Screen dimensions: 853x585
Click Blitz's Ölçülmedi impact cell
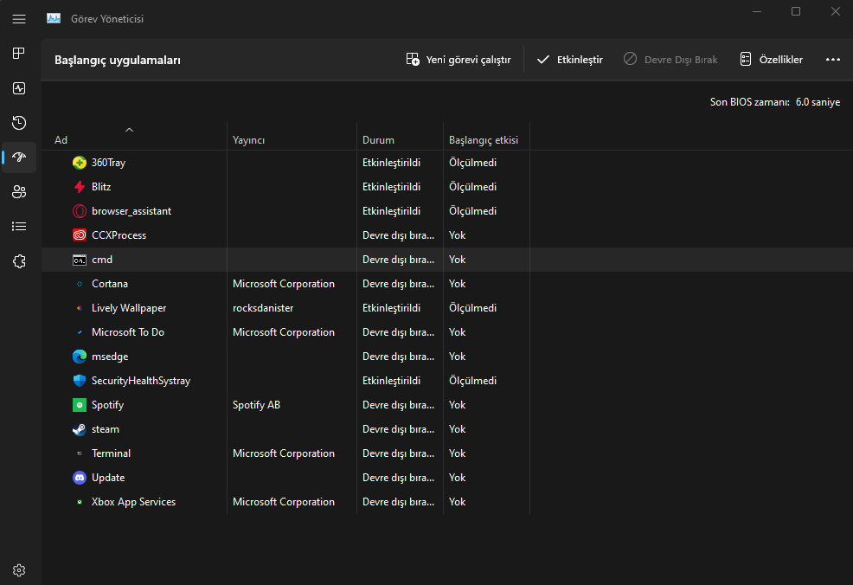click(x=472, y=187)
